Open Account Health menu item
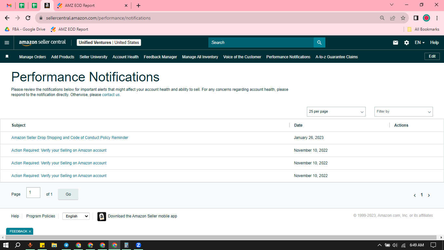This screenshot has height=250, width=444. click(125, 57)
